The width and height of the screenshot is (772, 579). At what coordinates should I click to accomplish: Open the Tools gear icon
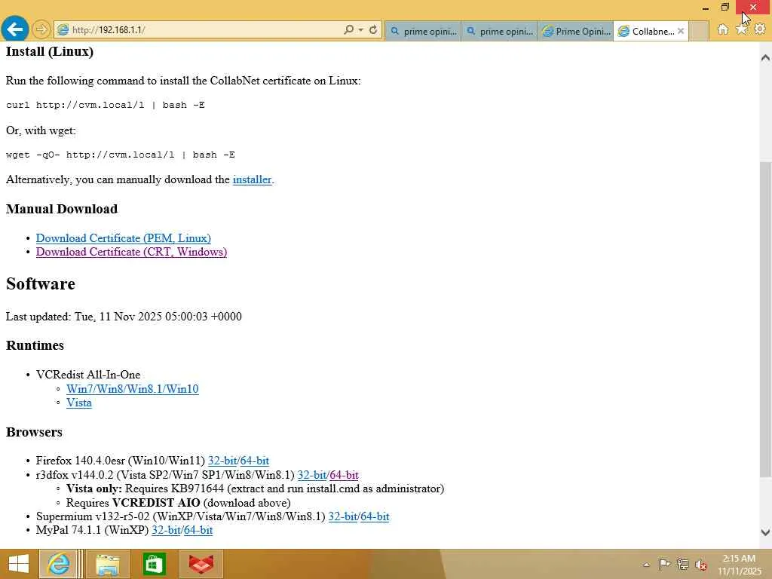(760, 29)
